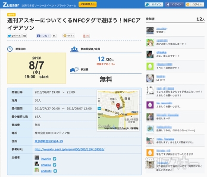Click the Google map thumbnail
The width and height of the screenshot is (207, 177).
118,110
